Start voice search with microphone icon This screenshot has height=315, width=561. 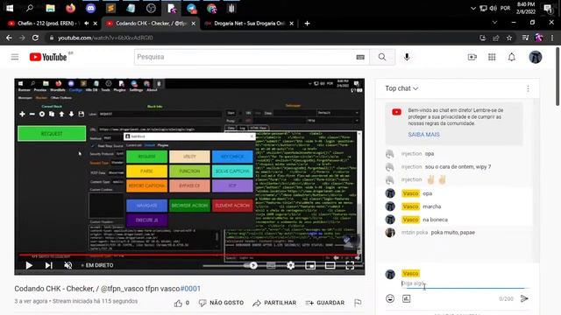click(407, 57)
